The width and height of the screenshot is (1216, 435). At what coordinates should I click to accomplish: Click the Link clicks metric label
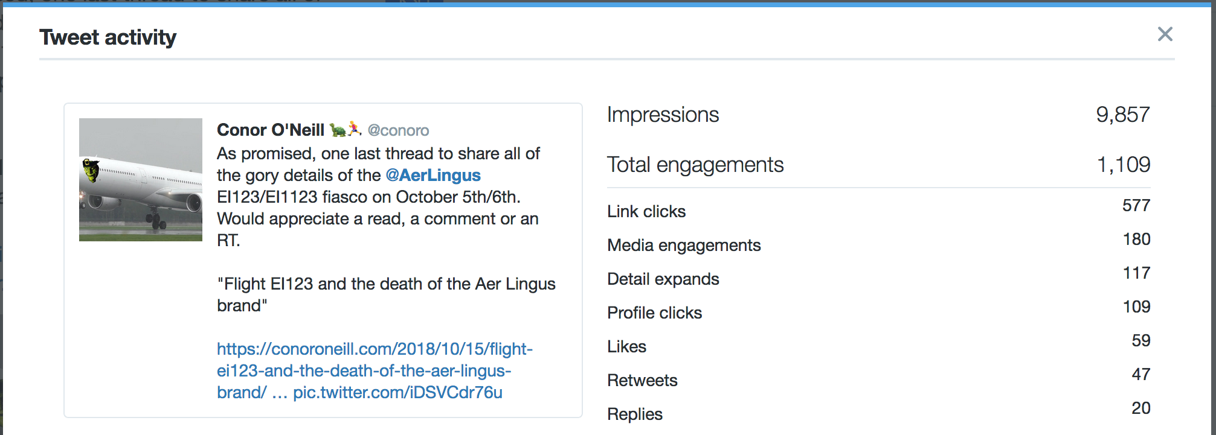click(x=646, y=211)
